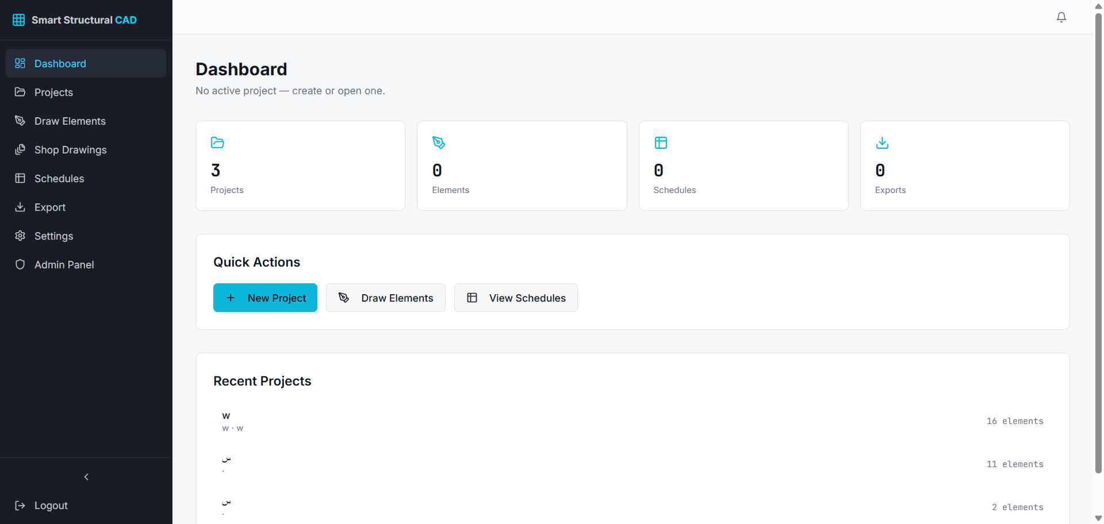Open the Dashboard menu item
Screen dimensions: 1104x524
86,63
